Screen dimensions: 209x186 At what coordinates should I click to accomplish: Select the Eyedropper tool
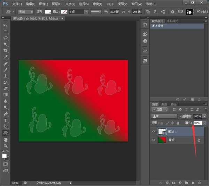coord(6,57)
